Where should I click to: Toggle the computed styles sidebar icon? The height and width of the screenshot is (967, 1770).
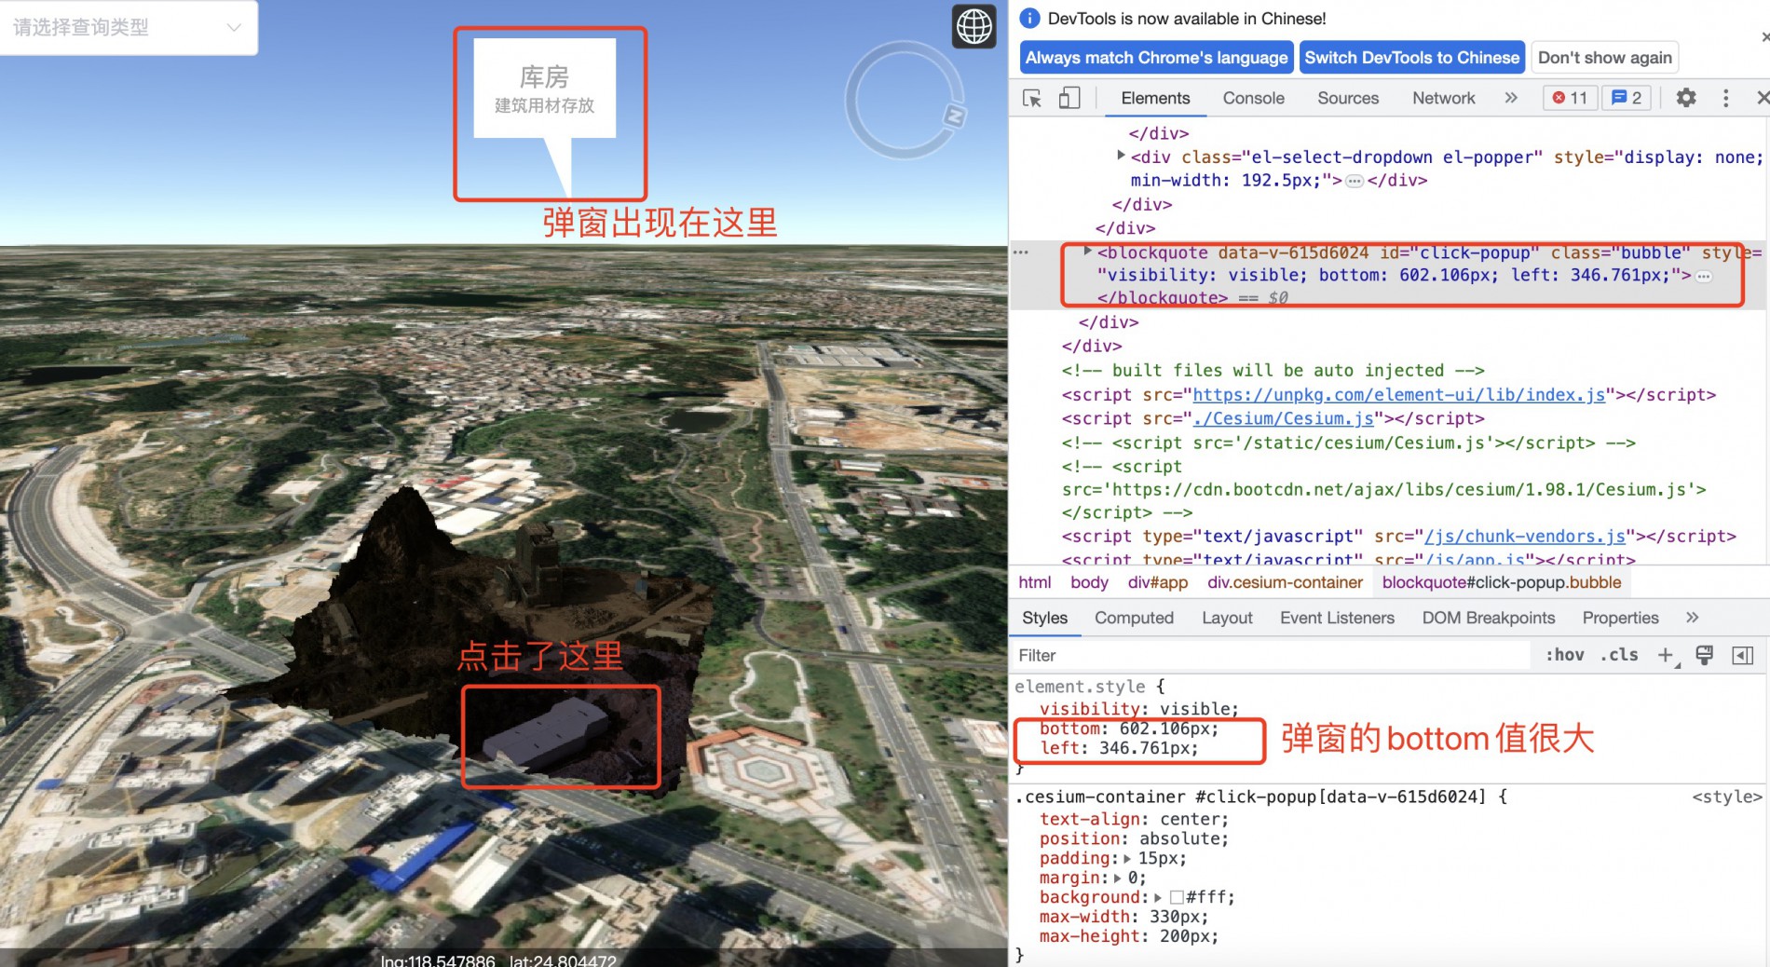pos(1742,656)
